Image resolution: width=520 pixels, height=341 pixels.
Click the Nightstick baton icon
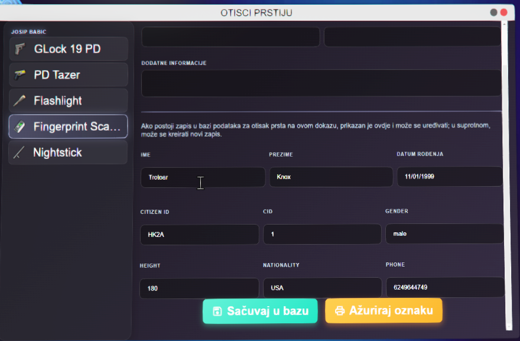coord(19,152)
